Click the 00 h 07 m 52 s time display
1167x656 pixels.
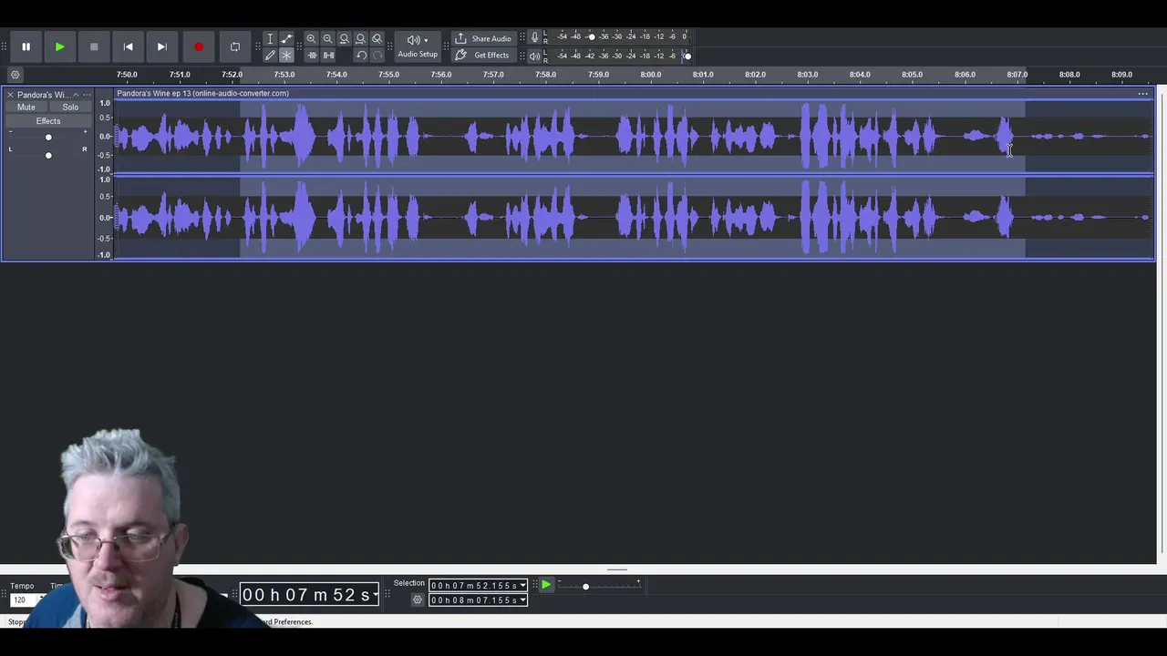309,595
